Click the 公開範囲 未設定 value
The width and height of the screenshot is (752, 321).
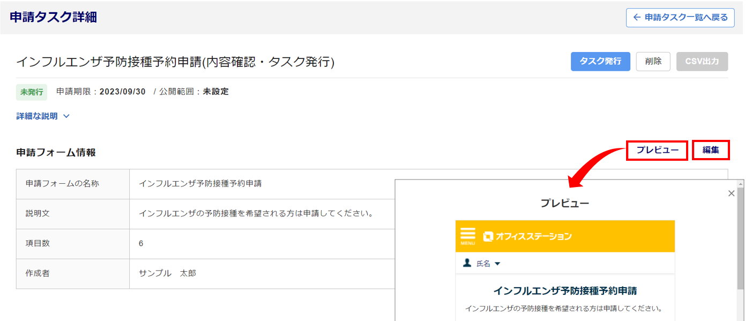click(215, 92)
